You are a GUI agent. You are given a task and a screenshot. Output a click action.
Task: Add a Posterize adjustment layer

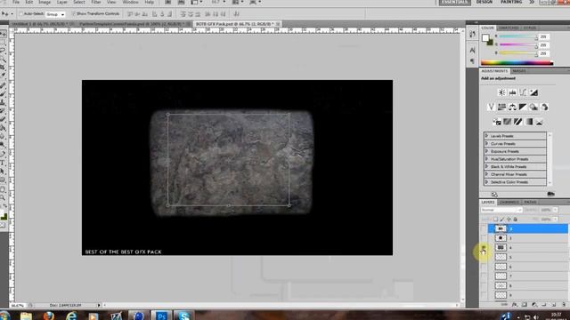(507, 122)
